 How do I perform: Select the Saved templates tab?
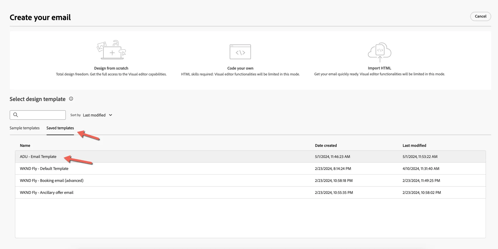60,128
